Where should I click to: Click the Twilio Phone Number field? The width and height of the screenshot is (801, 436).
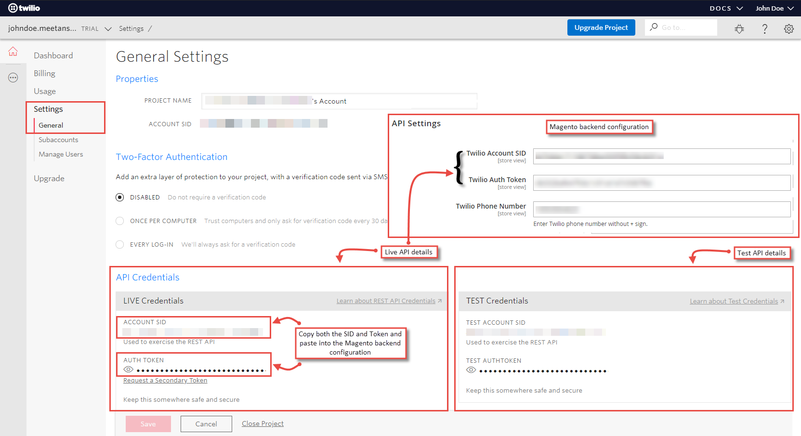(x=662, y=209)
